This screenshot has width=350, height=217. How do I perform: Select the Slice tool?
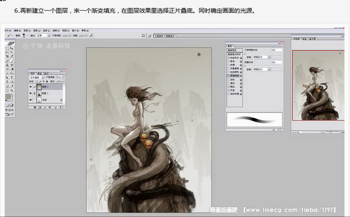tap(12, 56)
